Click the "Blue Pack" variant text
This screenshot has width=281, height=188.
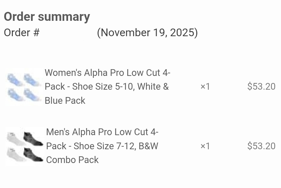click(65, 101)
